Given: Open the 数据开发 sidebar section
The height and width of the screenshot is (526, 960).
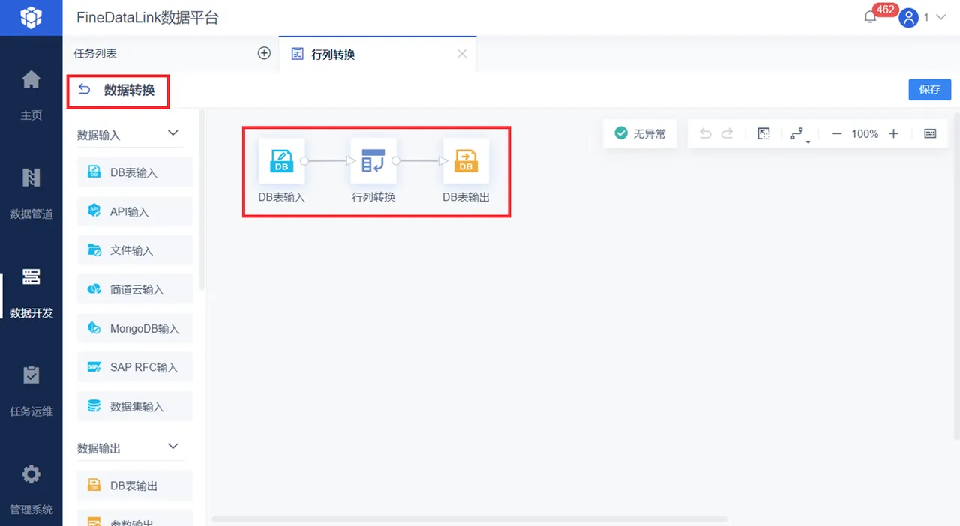Looking at the screenshot, I should tap(31, 292).
